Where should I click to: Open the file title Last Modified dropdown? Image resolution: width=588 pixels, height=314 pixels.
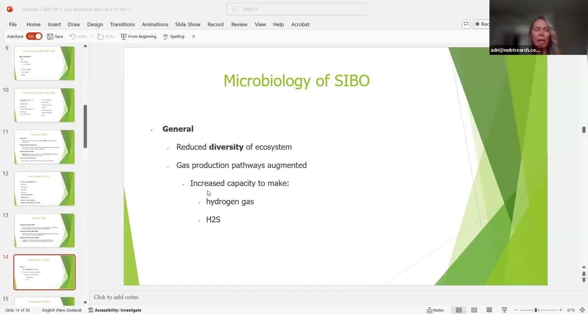coord(129,9)
